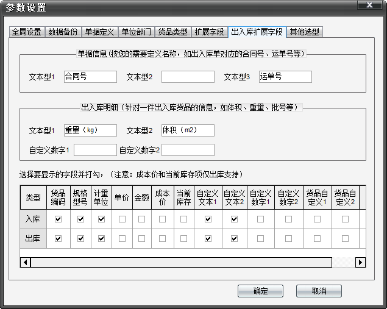The width and height of the screenshot is (387, 309).
Task: Click the table scrollbar right arrow
Action: (360, 262)
